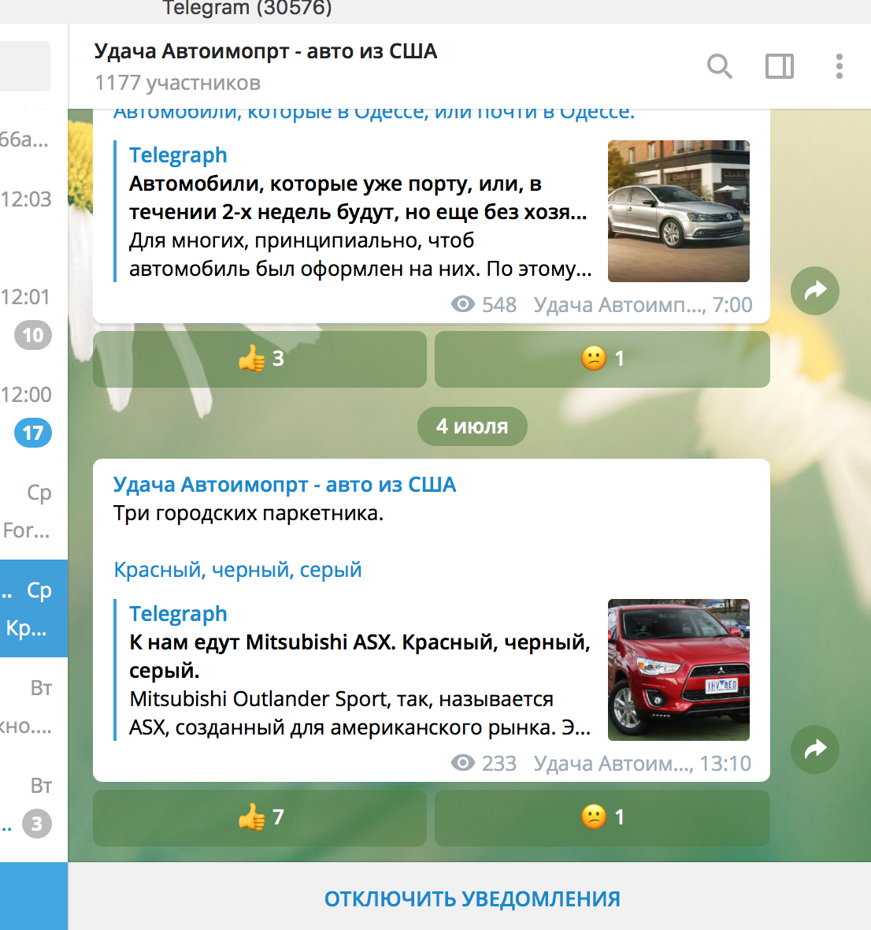871x930 pixels.
Task: Open the three-dot channel menu
Action: pos(839,66)
